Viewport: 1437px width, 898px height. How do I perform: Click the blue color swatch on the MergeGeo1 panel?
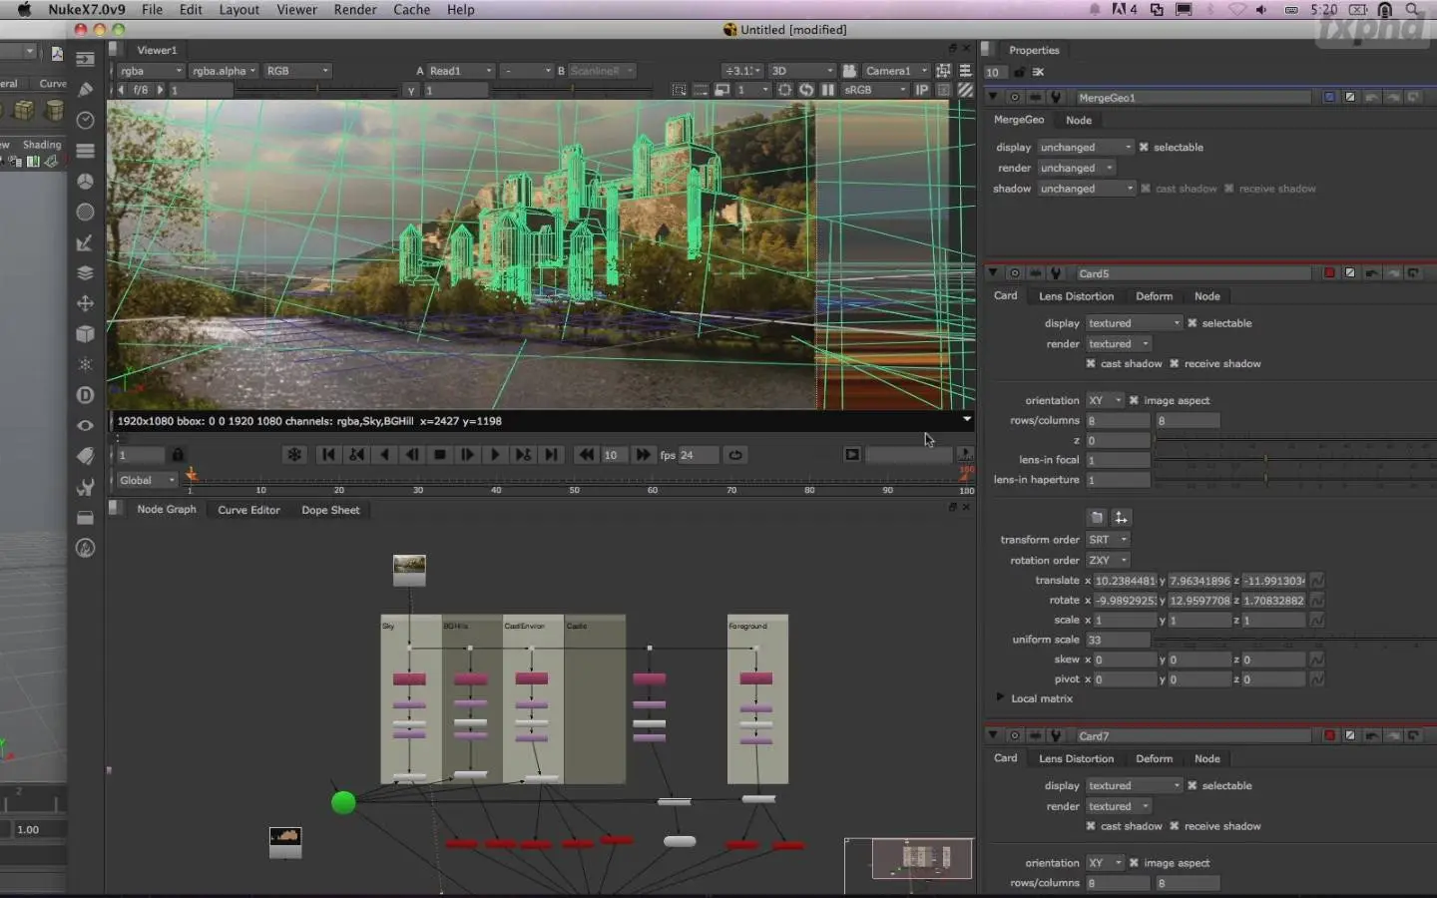pyautogui.click(x=1329, y=98)
